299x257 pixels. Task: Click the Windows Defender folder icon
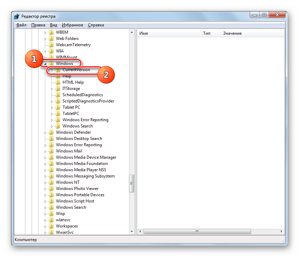51,132
